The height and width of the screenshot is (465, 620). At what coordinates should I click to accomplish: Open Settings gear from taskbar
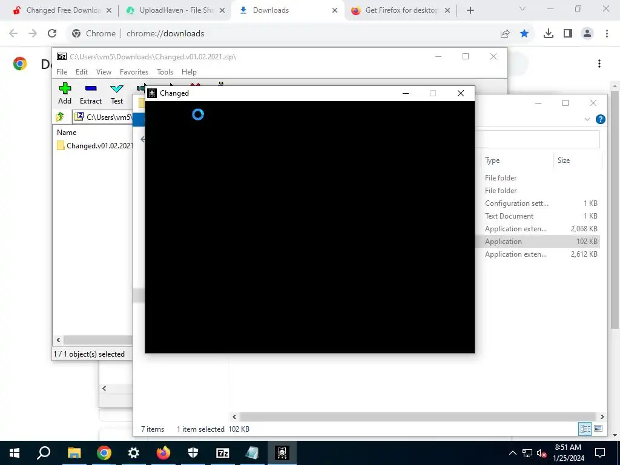(134, 453)
